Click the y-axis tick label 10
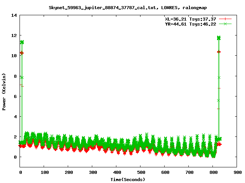 click(x=14, y=56)
